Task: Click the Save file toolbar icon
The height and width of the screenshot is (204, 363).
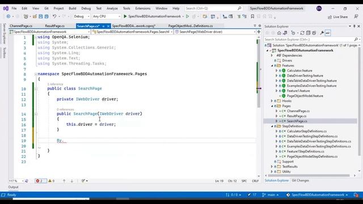Action: click(x=41, y=16)
